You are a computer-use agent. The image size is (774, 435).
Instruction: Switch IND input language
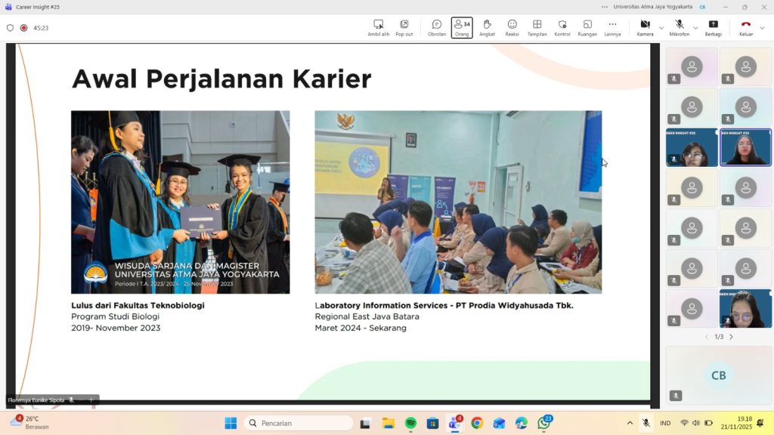click(x=665, y=423)
